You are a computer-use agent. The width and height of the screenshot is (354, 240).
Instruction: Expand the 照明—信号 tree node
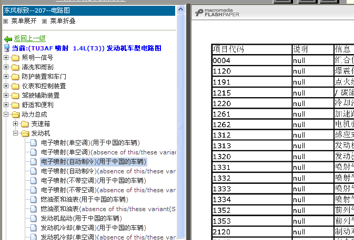pos(6,58)
